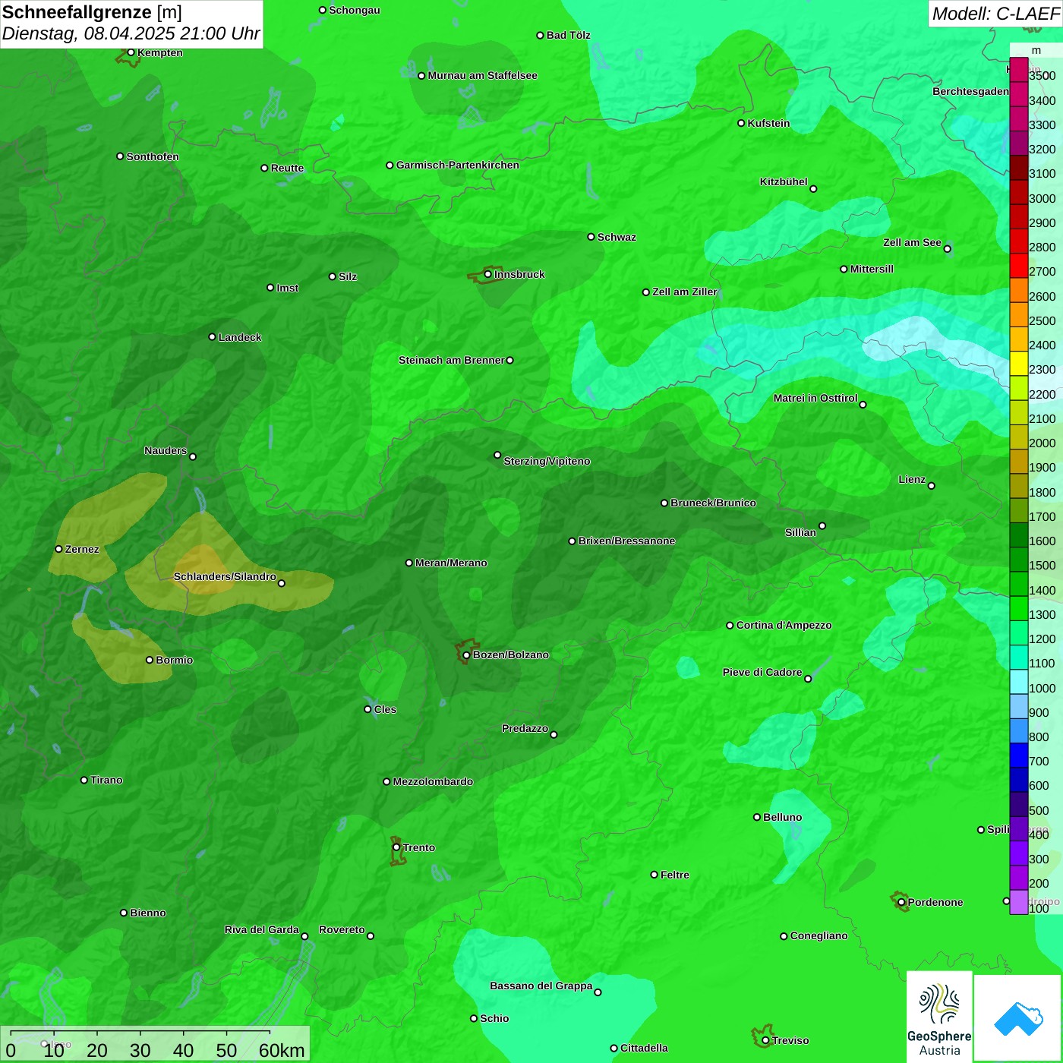This screenshot has height=1063, width=1063.
Task: Click the Pordenone label
Action: [x=935, y=902]
